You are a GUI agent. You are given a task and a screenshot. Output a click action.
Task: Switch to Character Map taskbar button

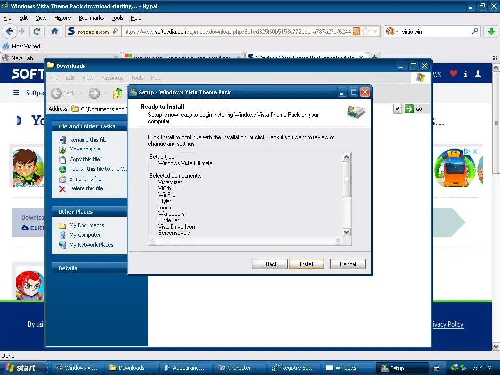240,368
